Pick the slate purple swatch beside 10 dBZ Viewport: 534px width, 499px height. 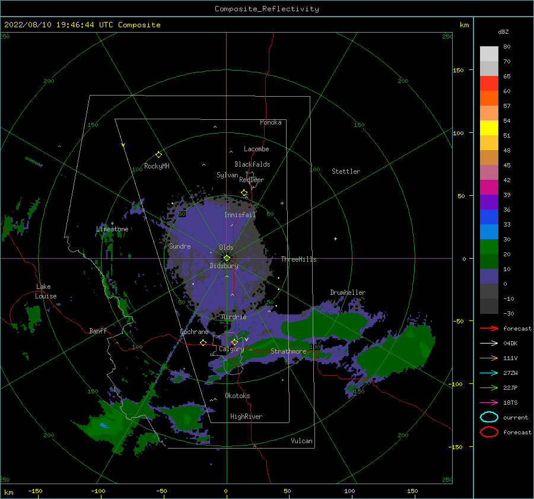[x=489, y=276]
